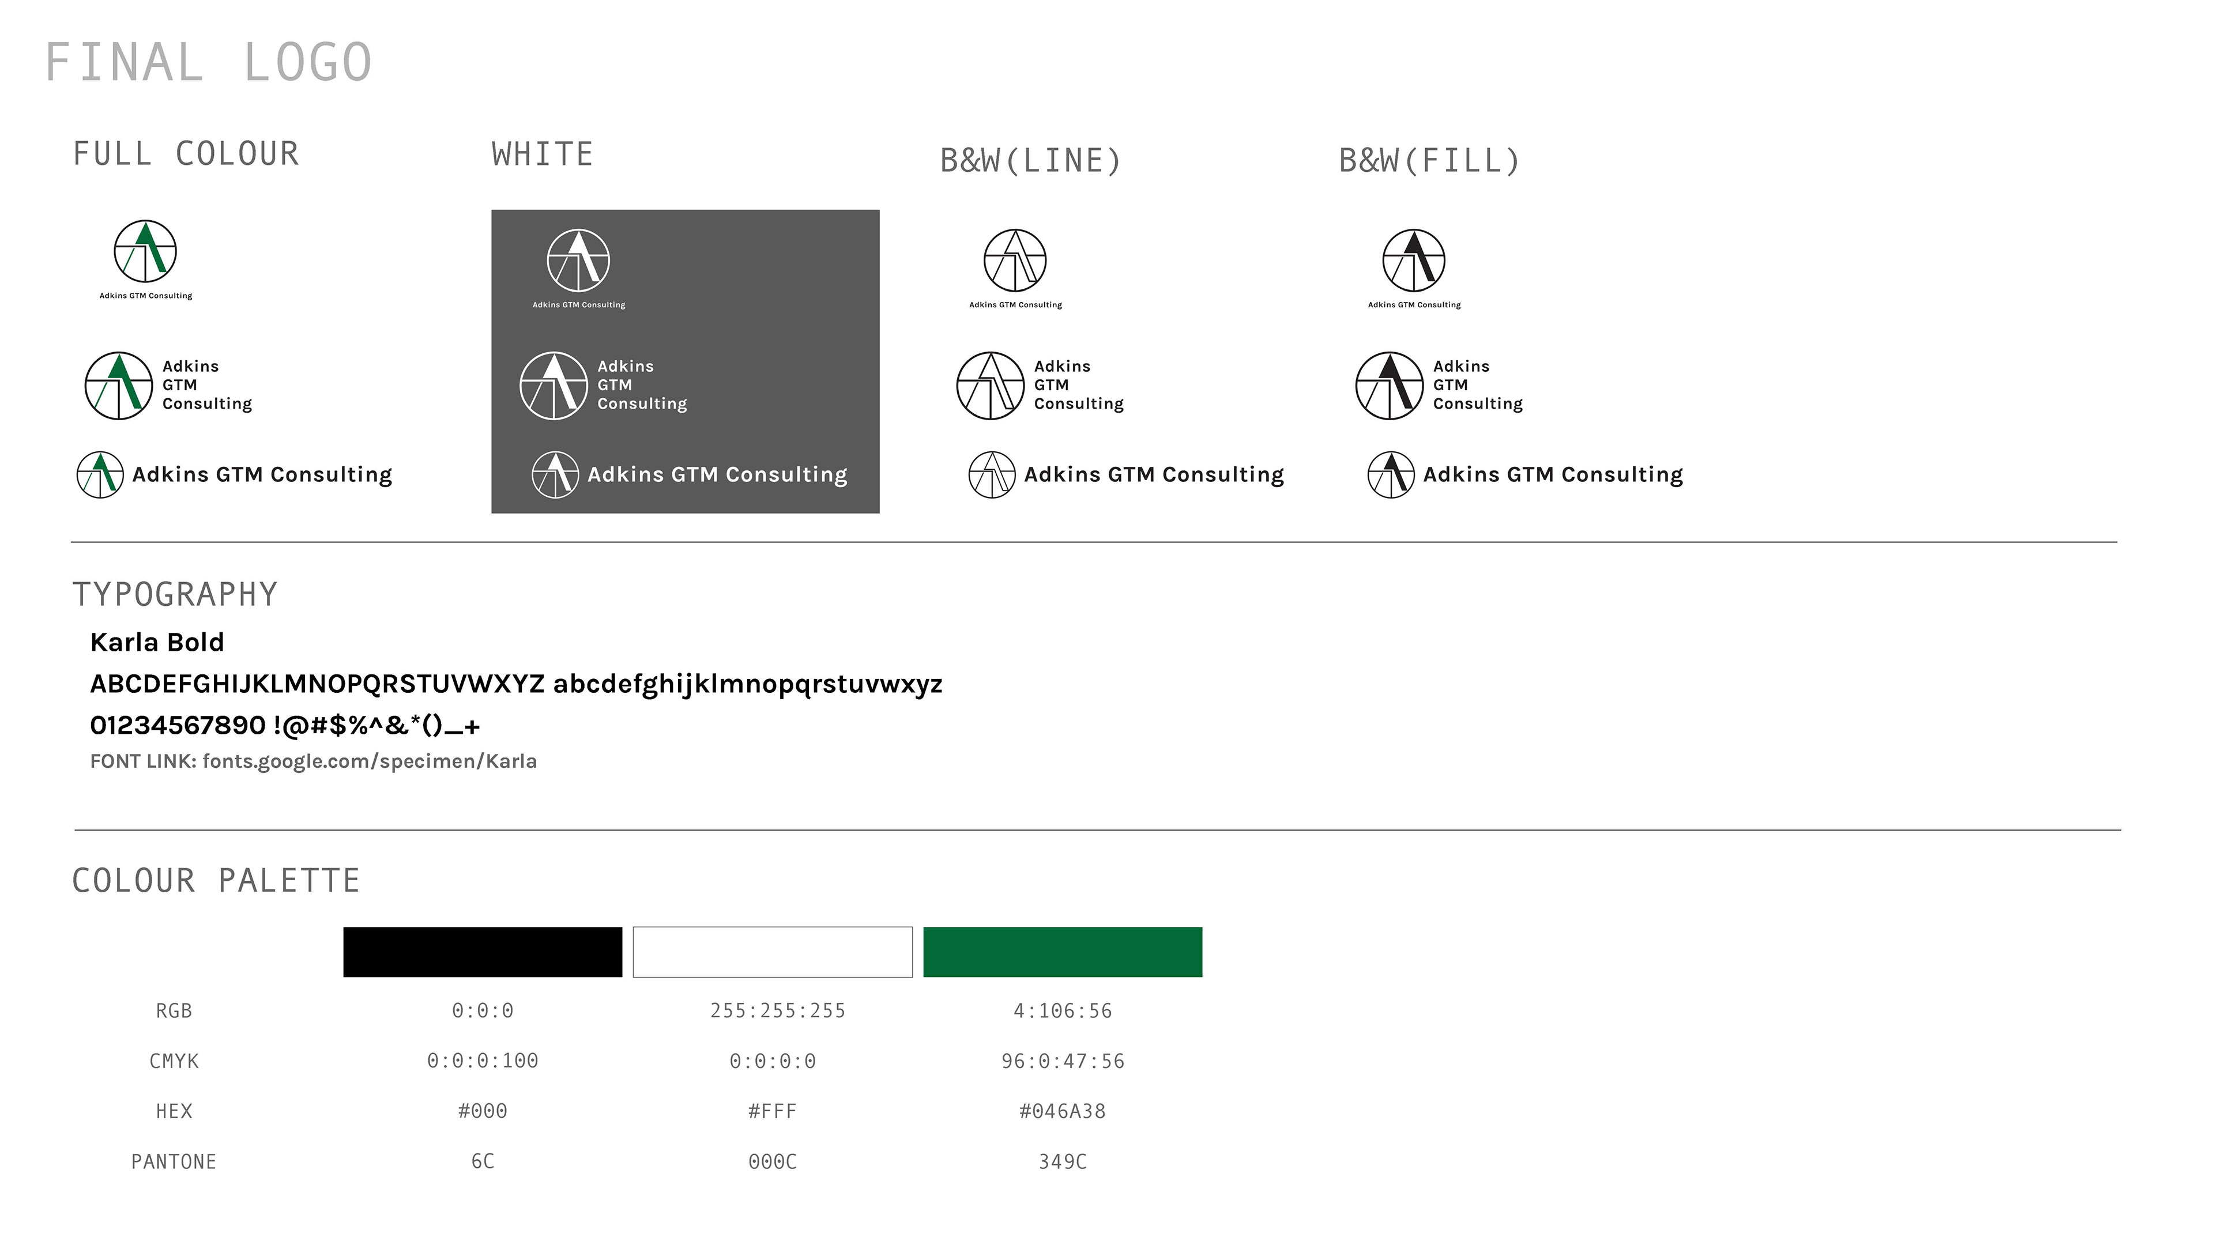Click white horizontal 'Adkins GTM Consulting' wordmark
The image size is (2214, 1245).
718,475
